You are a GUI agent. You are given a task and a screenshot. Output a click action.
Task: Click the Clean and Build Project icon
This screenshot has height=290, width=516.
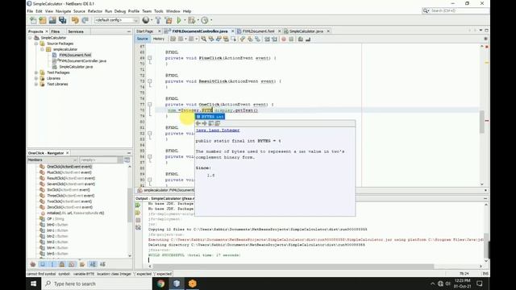169,20
